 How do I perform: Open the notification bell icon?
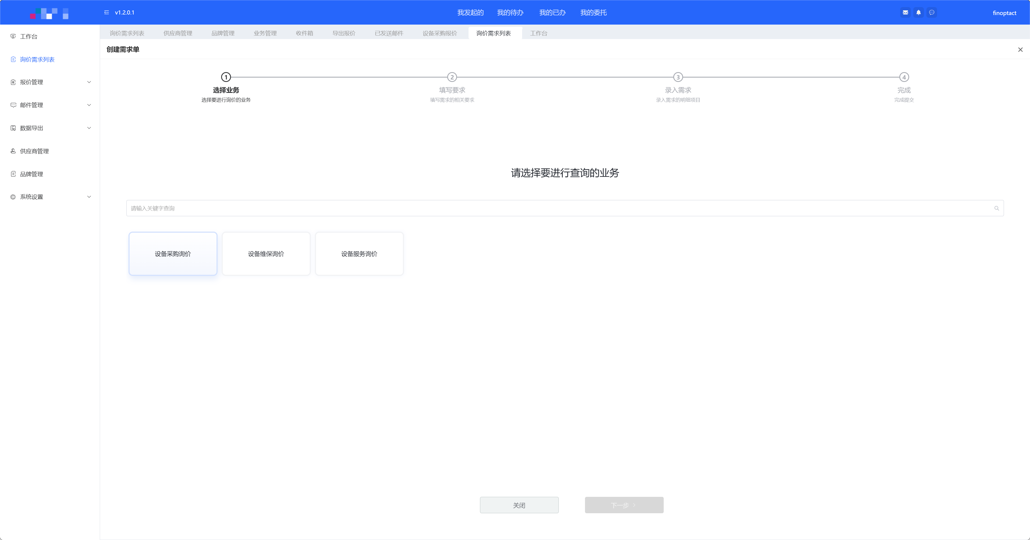click(918, 12)
